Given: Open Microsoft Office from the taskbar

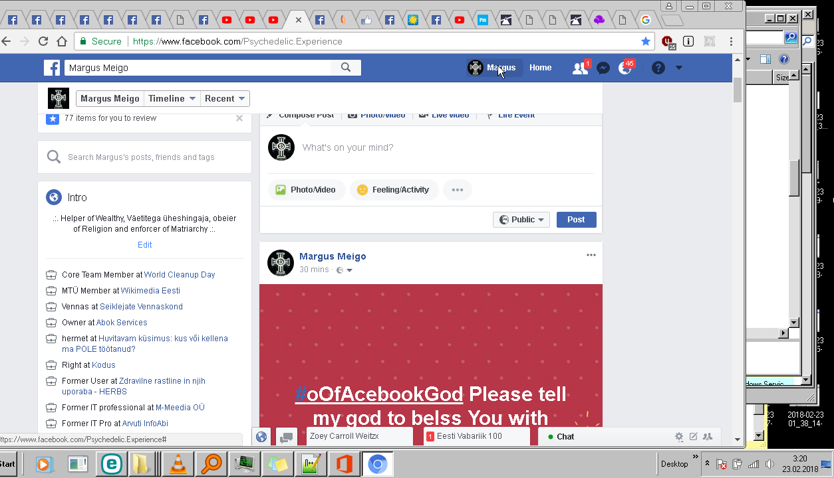Looking at the screenshot, I should point(344,464).
